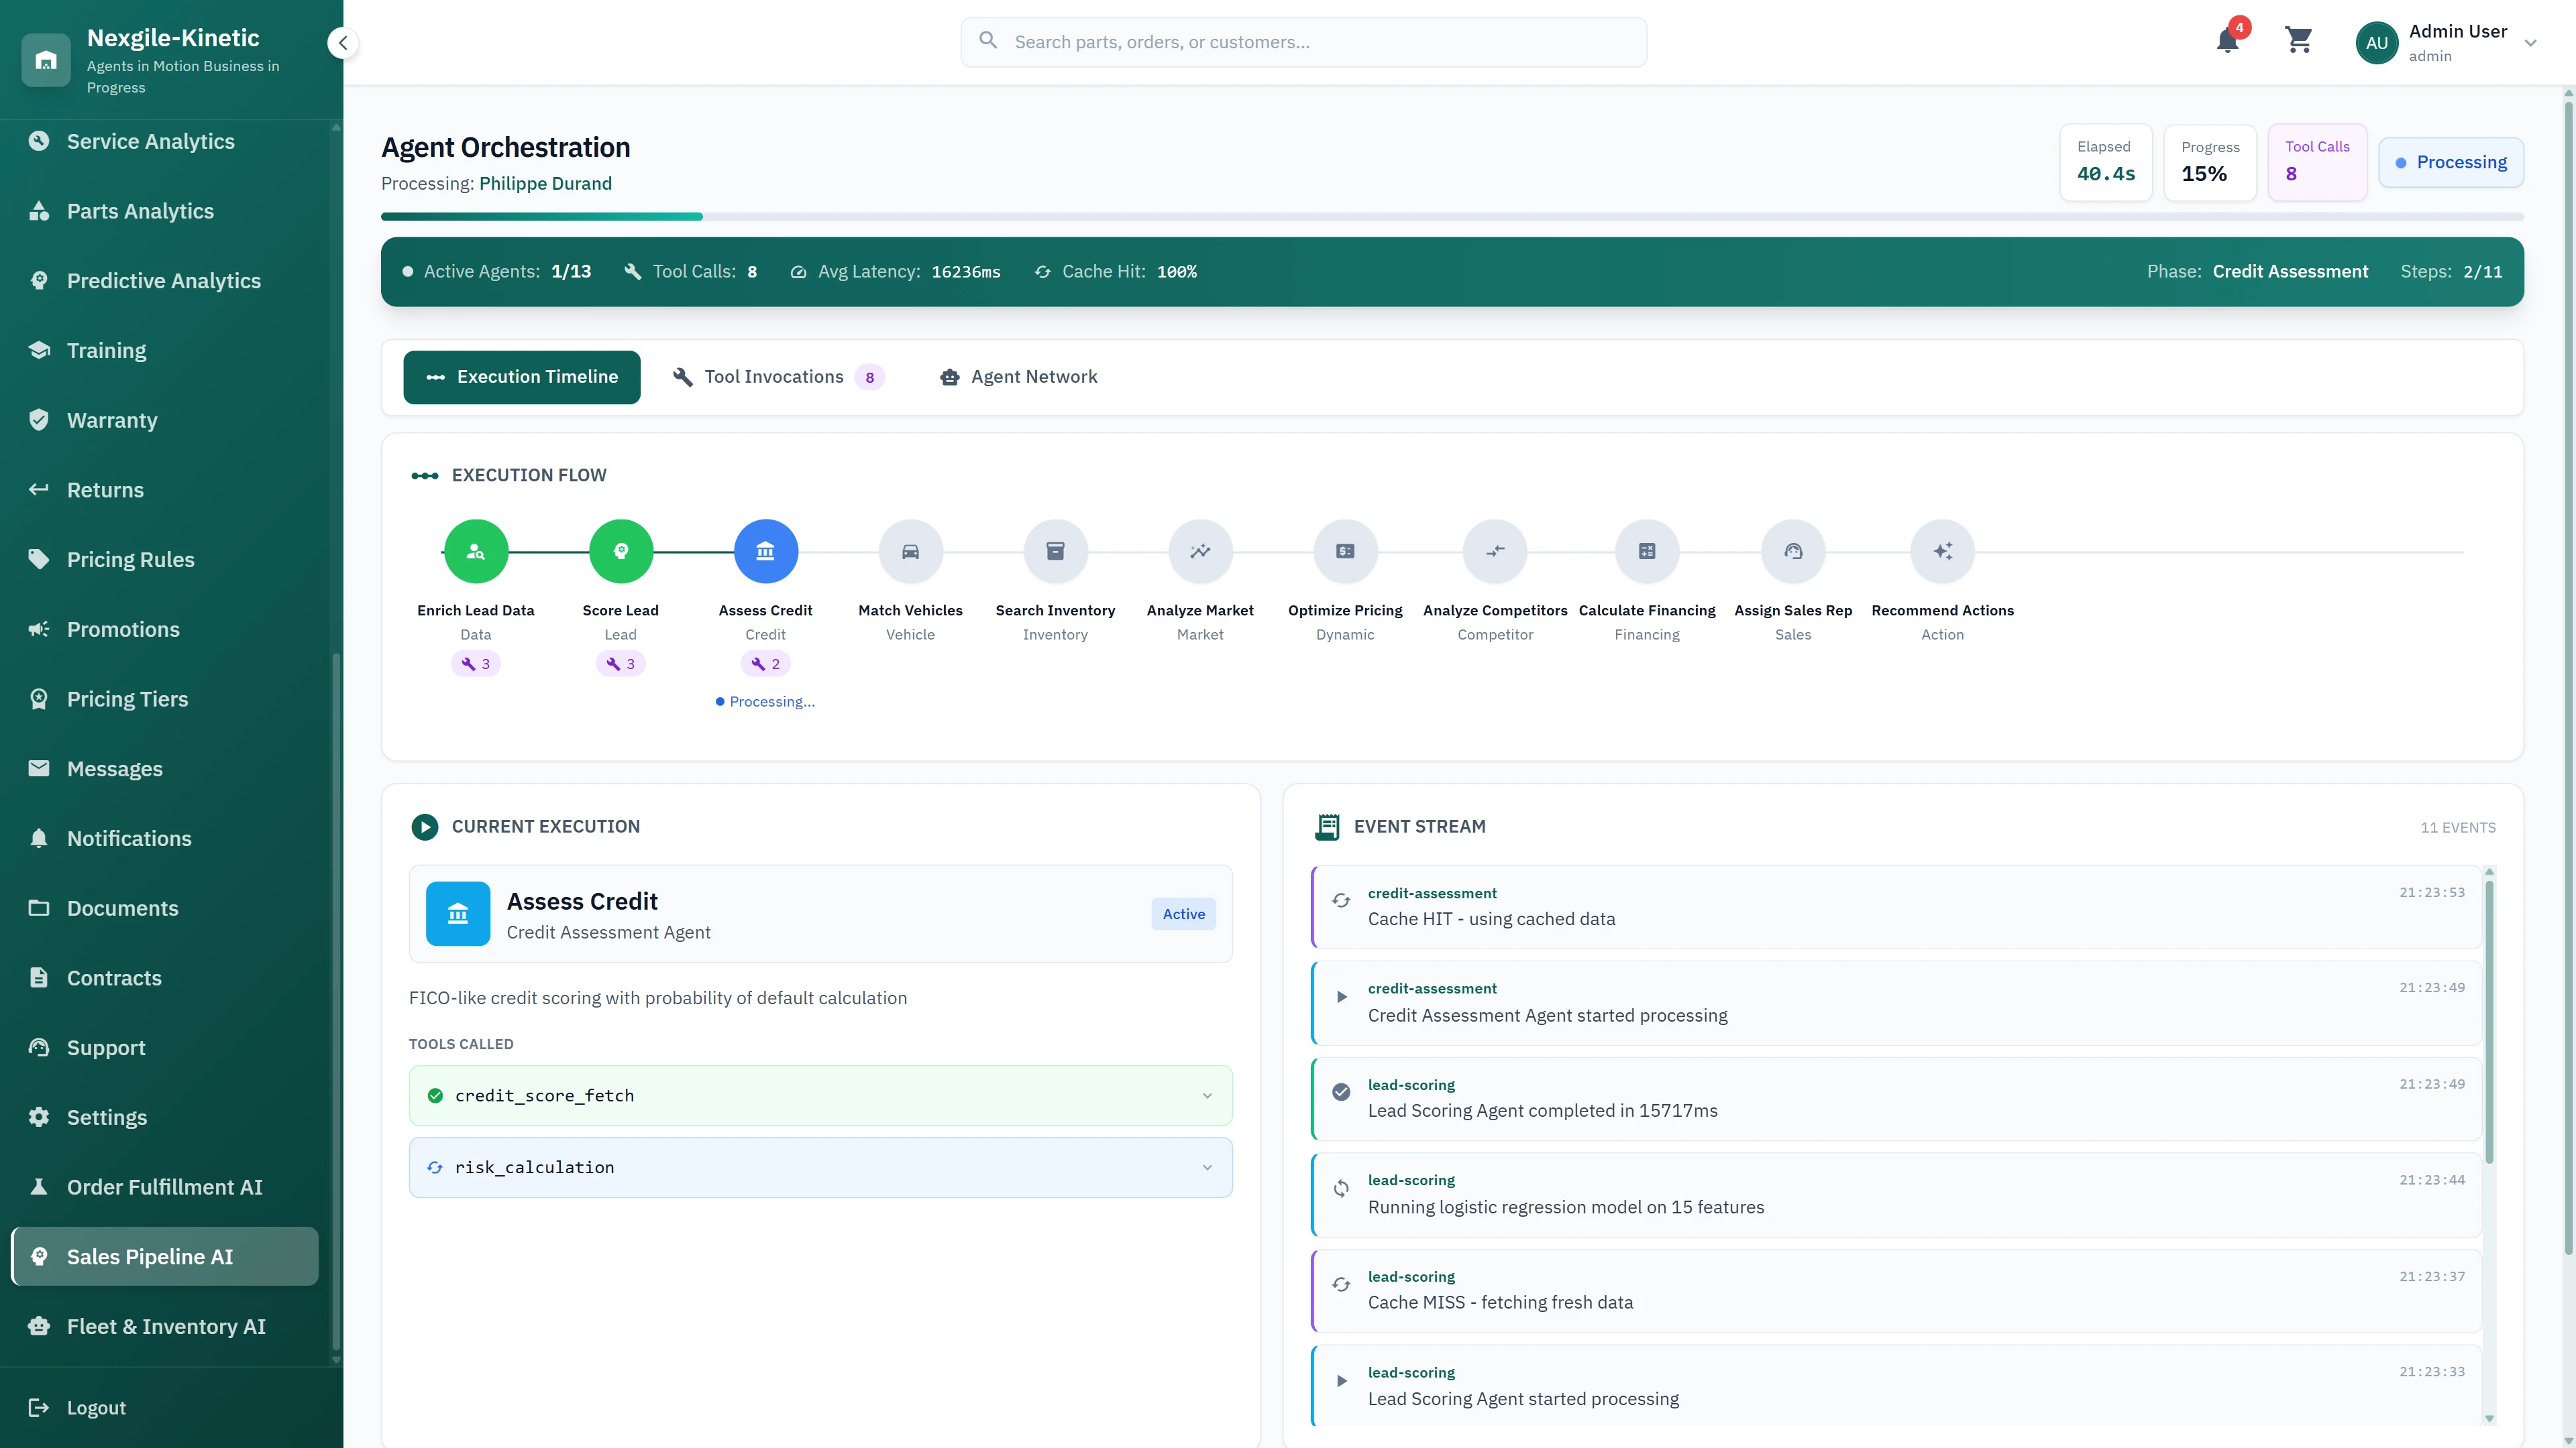Open the Admin User account dropdown
The image size is (2576, 1448).
2451,42
